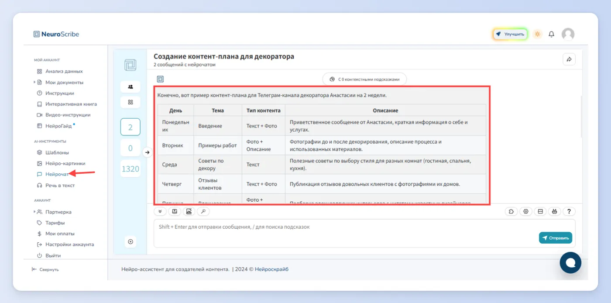Click the image icon below the chat
611x303 pixels.
[189, 211]
